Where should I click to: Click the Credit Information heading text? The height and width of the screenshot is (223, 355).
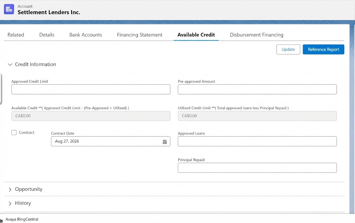(36, 65)
